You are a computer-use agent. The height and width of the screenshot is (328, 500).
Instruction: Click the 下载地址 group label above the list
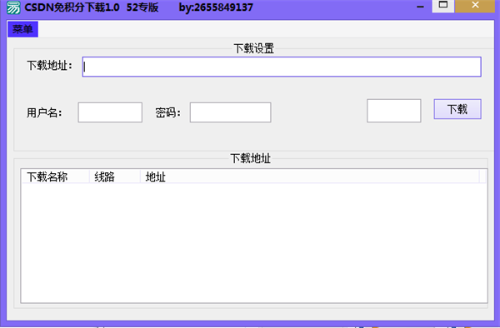pos(251,158)
